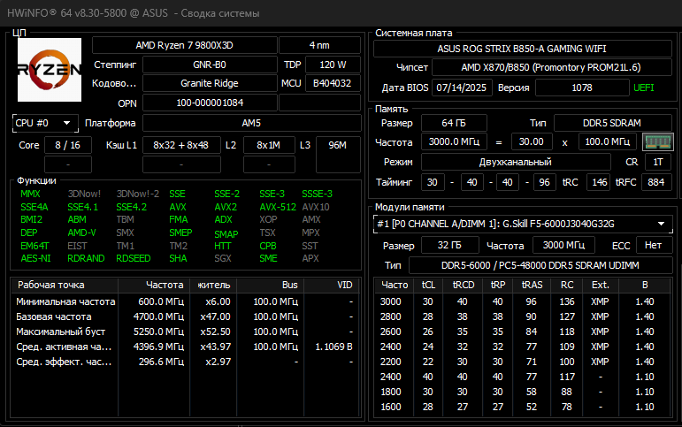Screen dimensions: 682x427
Task: Select the 2600 XMP row frequency
Action: 391,332
